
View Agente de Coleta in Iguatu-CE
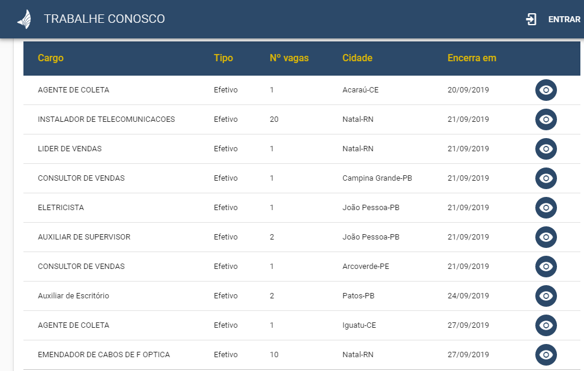coord(546,325)
